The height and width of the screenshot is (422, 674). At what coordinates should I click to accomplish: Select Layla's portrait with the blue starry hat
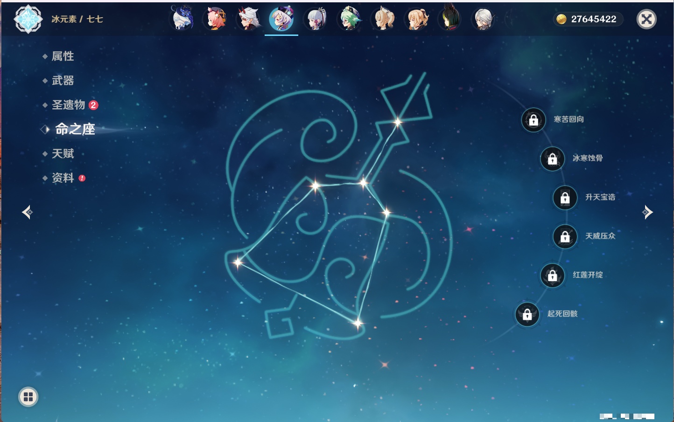point(183,19)
